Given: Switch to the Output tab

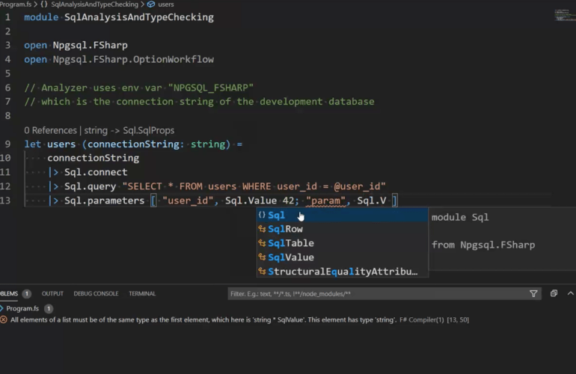Looking at the screenshot, I should point(52,294).
